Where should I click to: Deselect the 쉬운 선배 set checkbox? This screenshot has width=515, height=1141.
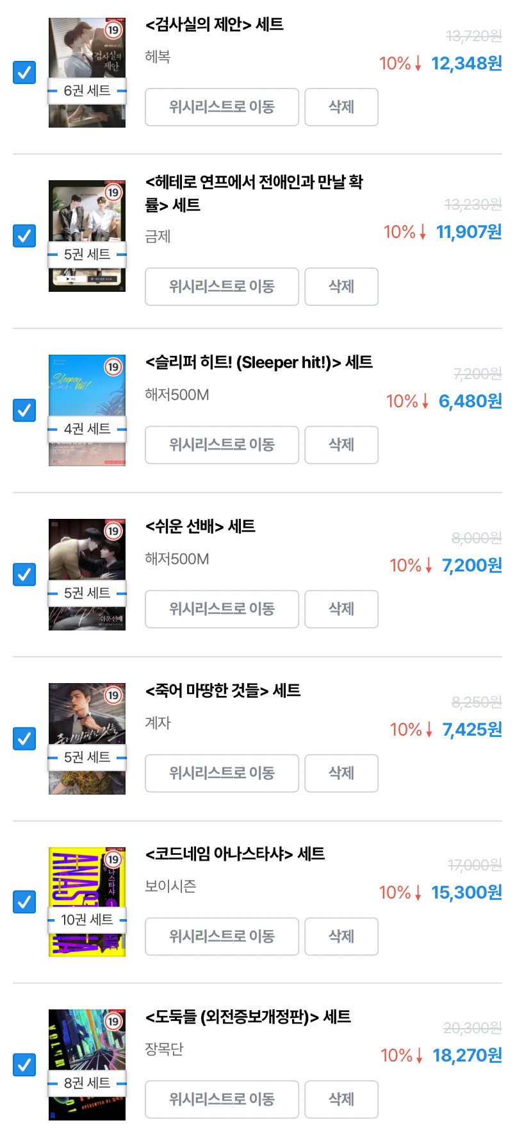[x=24, y=574]
